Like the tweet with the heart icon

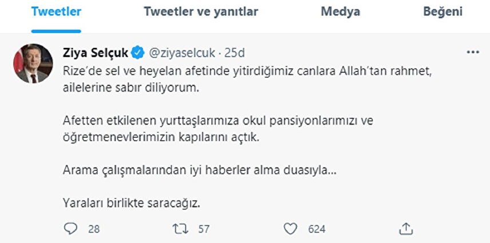click(x=291, y=229)
